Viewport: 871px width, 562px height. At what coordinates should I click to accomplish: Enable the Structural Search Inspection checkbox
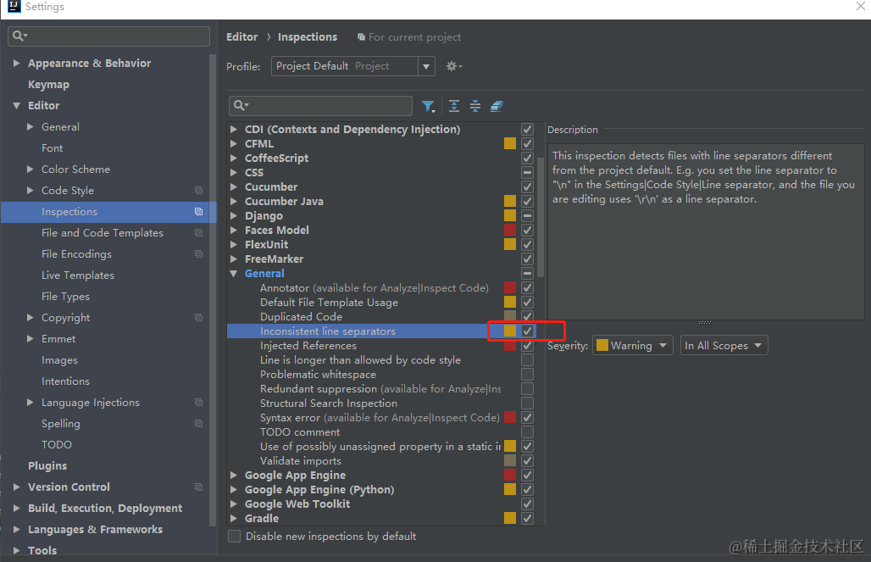(527, 403)
